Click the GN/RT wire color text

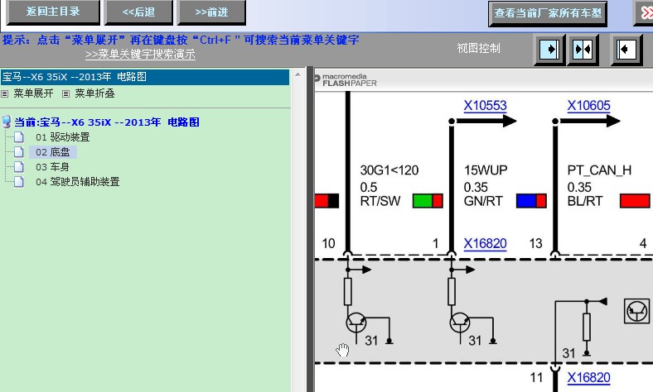[x=483, y=201]
